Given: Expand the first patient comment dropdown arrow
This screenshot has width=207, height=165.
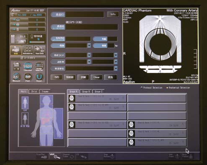Looking at the screenshot, I should (89, 55).
